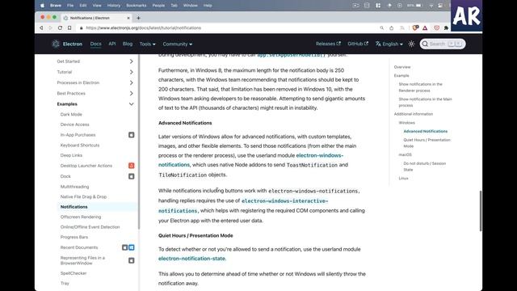Toggle dark/light theme sun icon
This screenshot has height=291, width=517.
pyautogui.click(x=411, y=44)
